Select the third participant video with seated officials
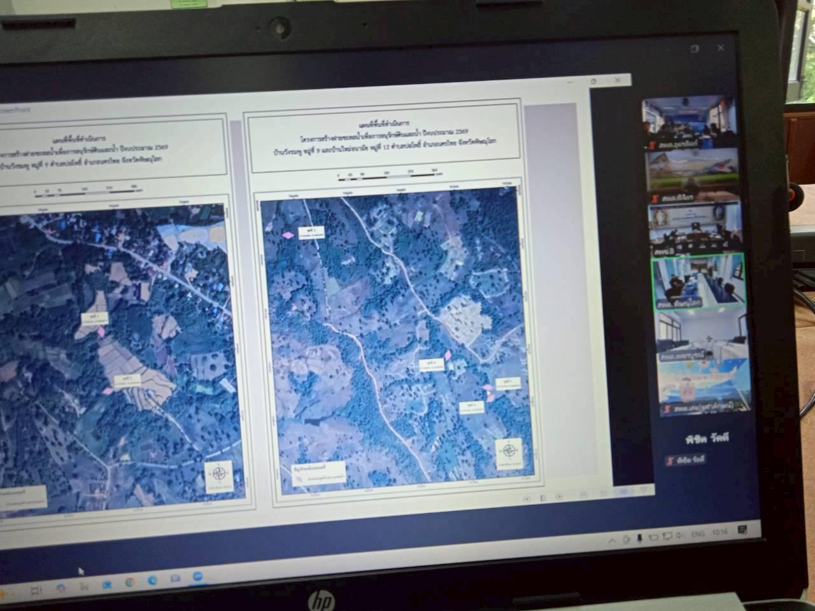The width and height of the screenshot is (815, 611). pyautogui.click(x=695, y=229)
